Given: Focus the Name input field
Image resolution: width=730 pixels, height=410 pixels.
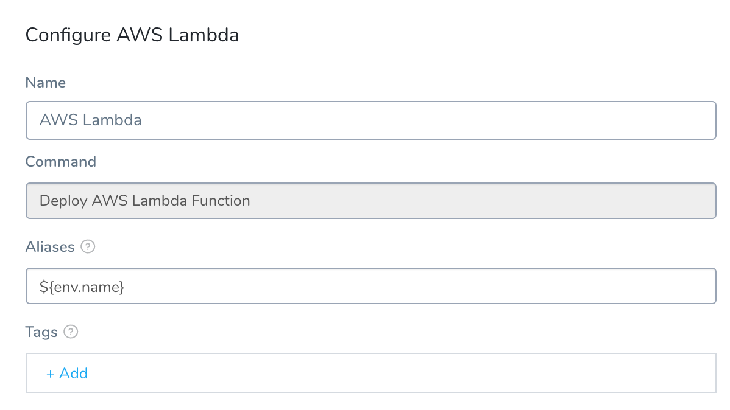Looking at the screenshot, I should click(x=370, y=120).
